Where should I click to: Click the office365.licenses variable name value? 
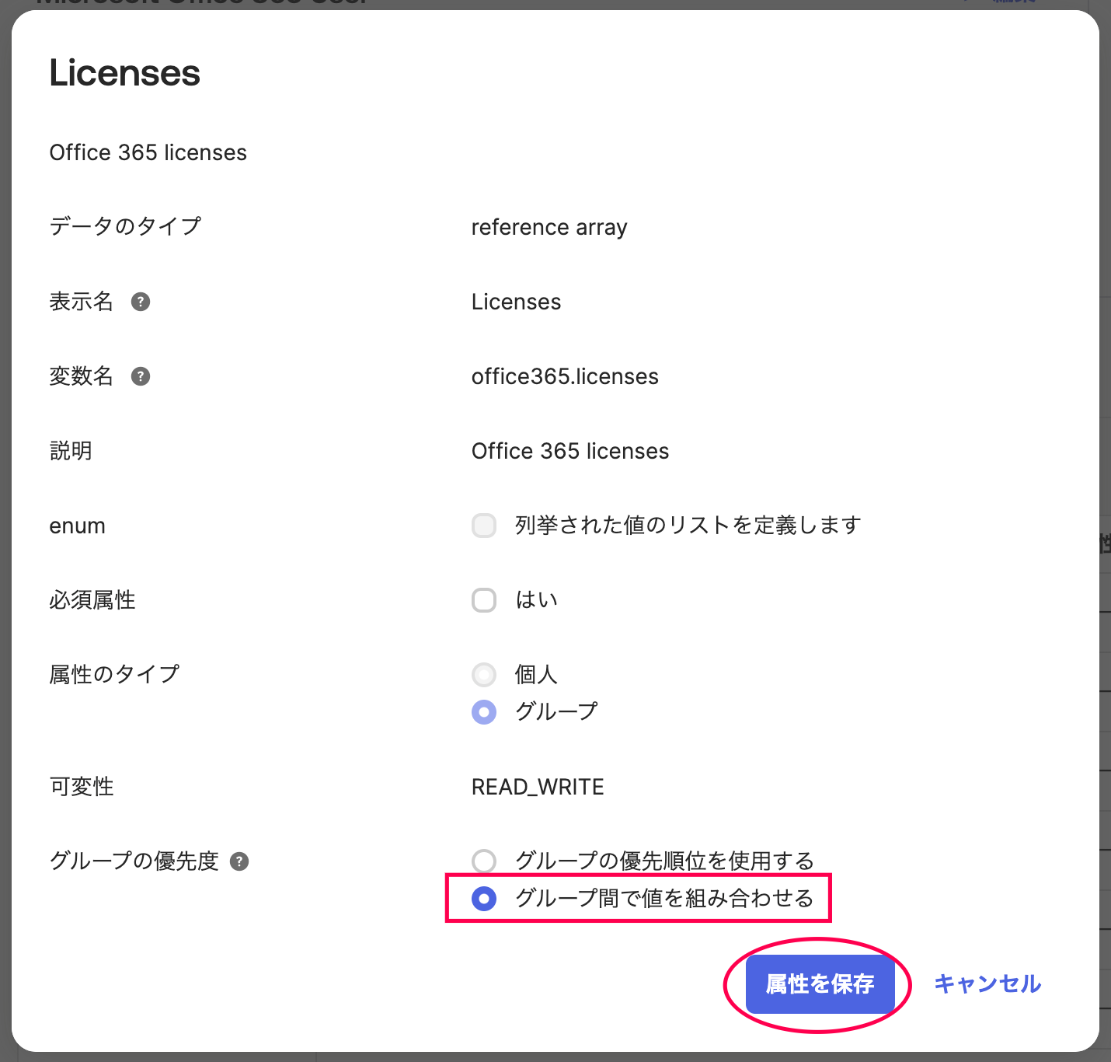coord(565,376)
